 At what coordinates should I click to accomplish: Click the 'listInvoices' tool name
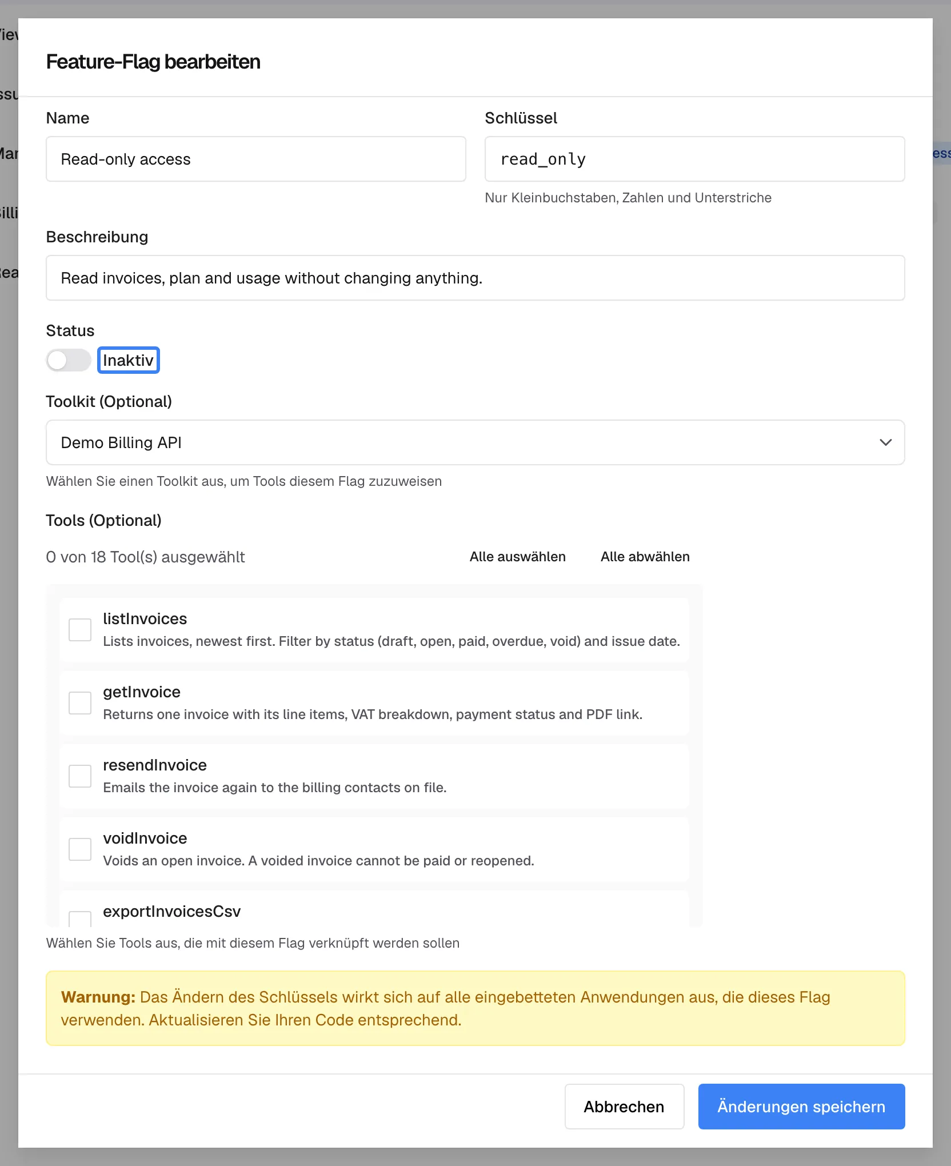tap(145, 619)
